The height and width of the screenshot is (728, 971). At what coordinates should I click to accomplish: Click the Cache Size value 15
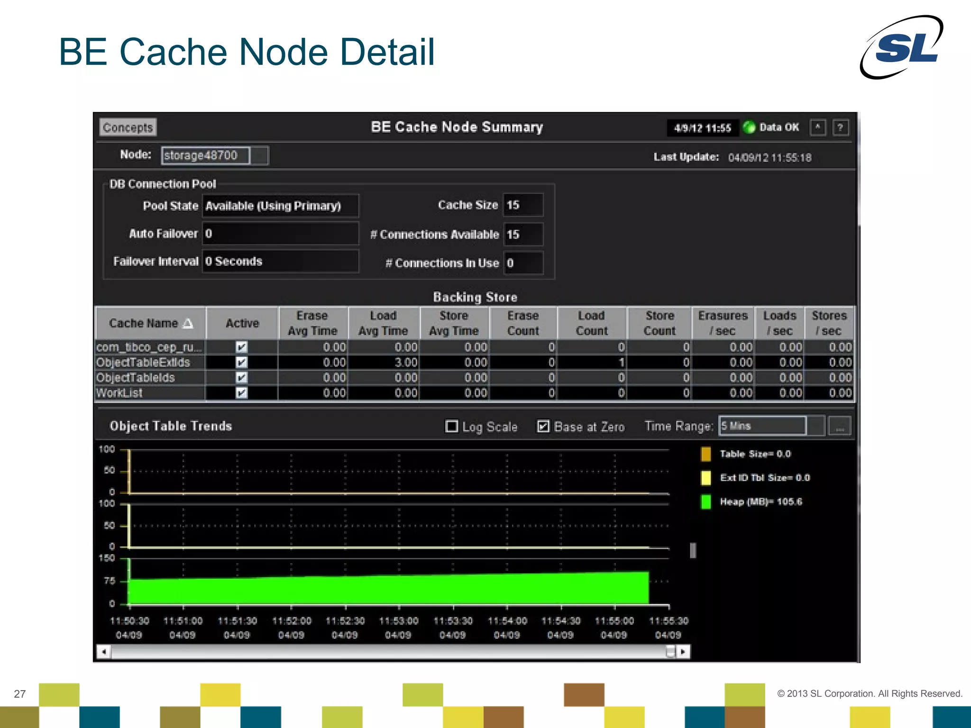click(523, 205)
